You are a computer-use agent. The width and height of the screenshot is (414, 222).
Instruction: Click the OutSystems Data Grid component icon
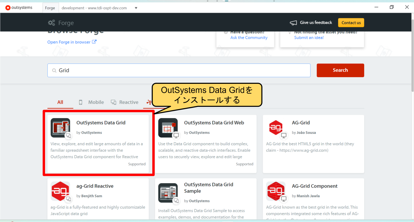[60, 128]
